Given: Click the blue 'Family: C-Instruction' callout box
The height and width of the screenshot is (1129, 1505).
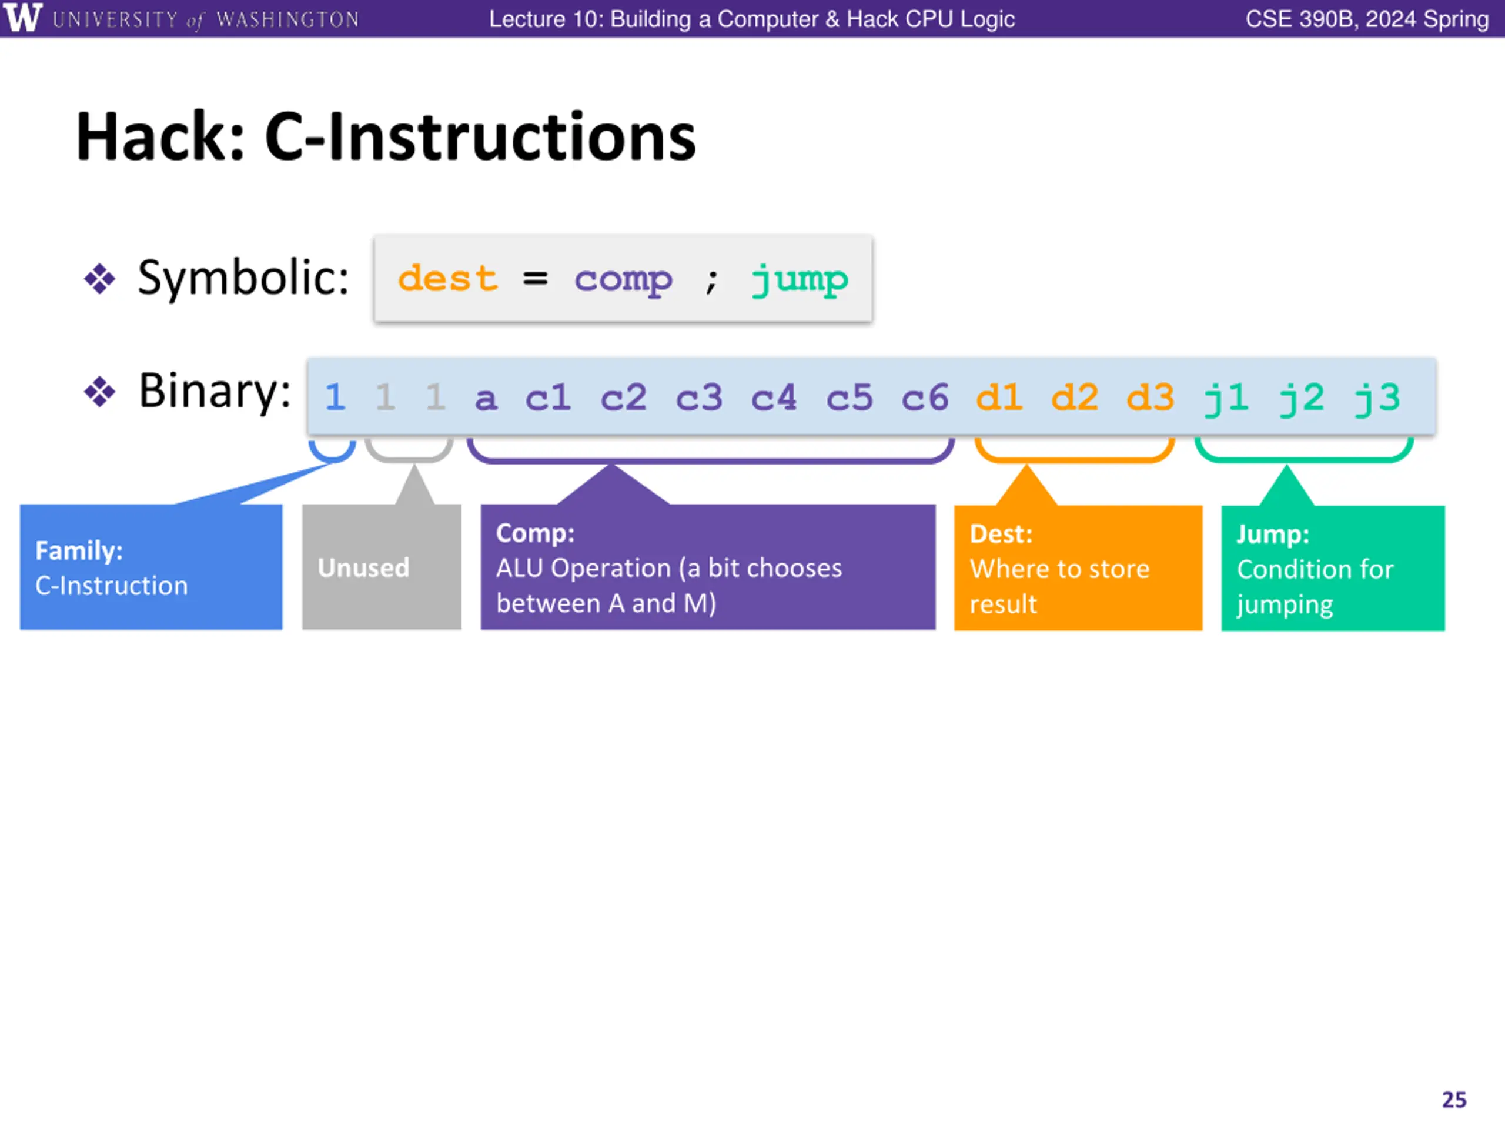Looking at the screenshot, I should (151, 567).
